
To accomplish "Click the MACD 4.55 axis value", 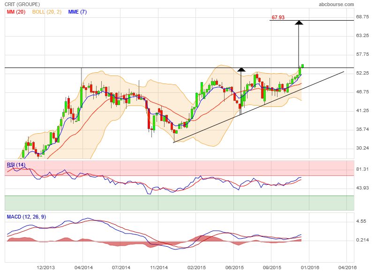I will pos(361,221).
